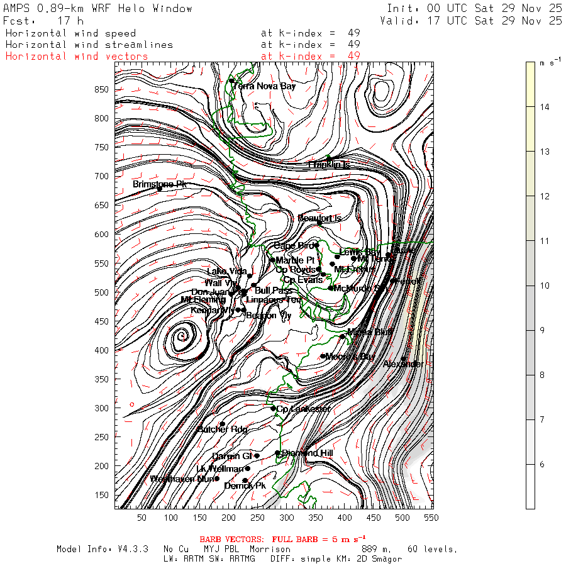Click the Terra Nova Bay station marker
Viewport: 566px width, 566px height.
231,80
